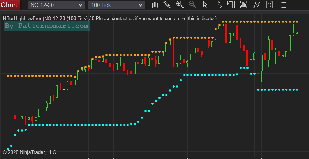Click the By Patternsmart.com watermark

click(x=46, y=26)
